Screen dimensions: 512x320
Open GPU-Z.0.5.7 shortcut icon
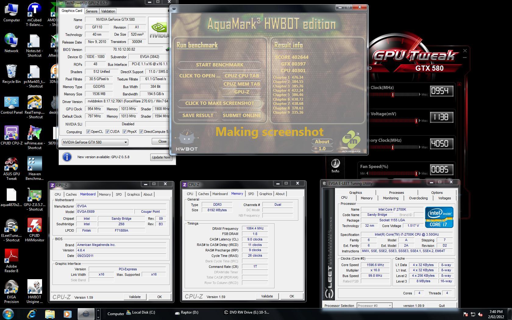34,199
